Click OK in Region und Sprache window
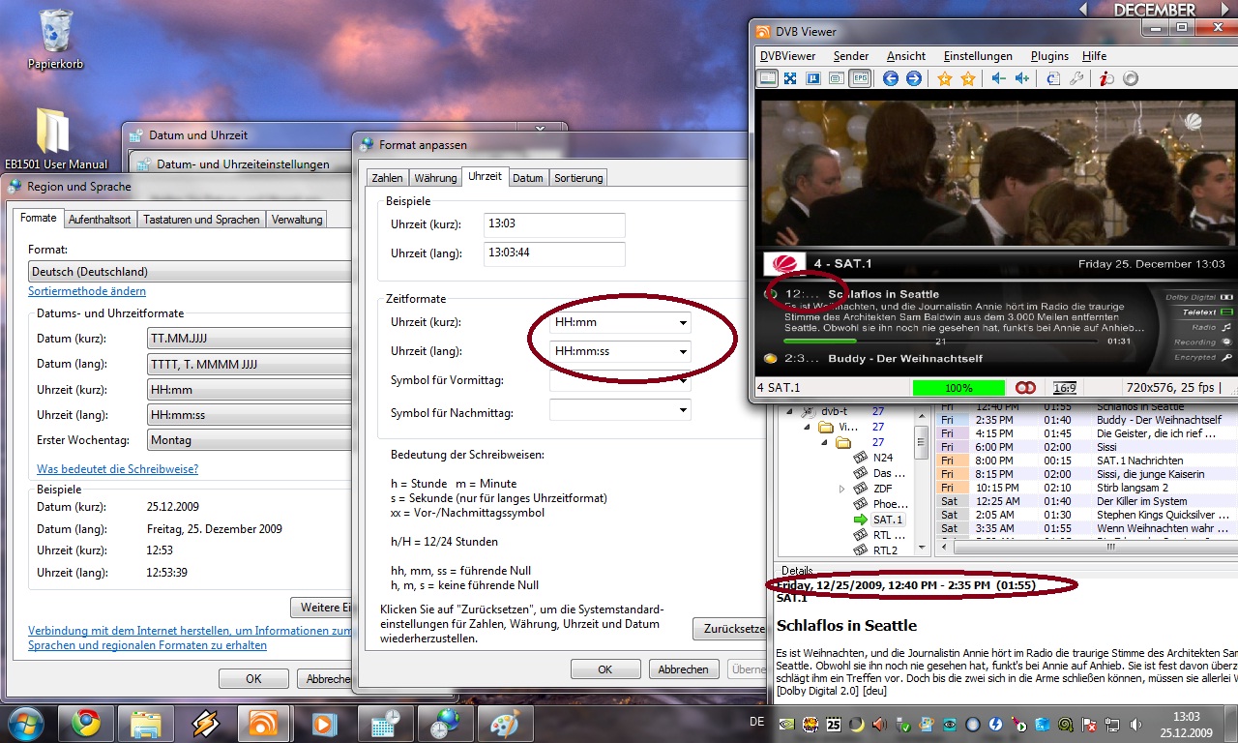The width and height of the screenshot is (1238, 743). point(253,678)
